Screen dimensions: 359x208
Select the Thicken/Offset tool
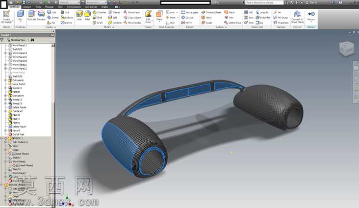point(211,12)
